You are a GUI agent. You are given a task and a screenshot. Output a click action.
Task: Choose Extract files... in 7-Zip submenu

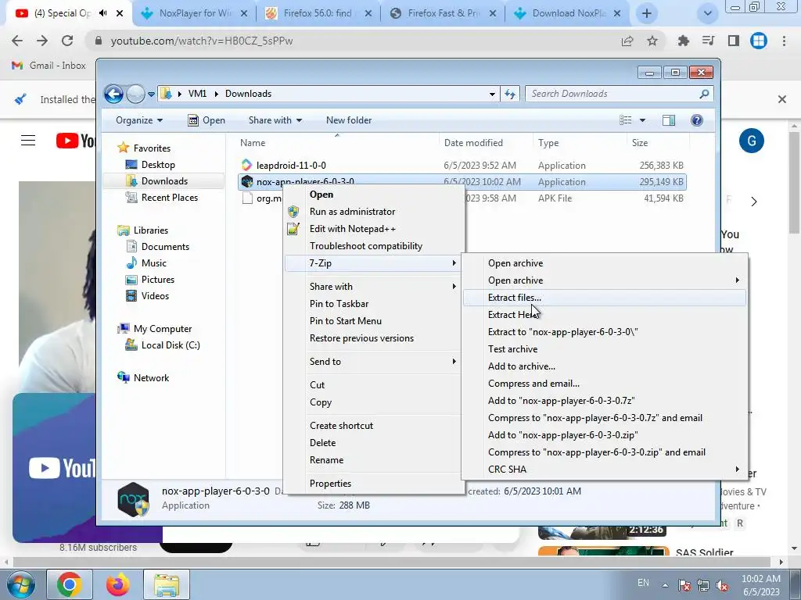click(605, 298)
